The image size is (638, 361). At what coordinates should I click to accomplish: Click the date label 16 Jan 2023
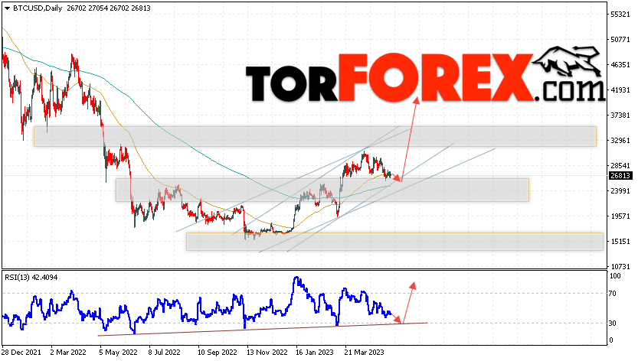coord(315,352)
